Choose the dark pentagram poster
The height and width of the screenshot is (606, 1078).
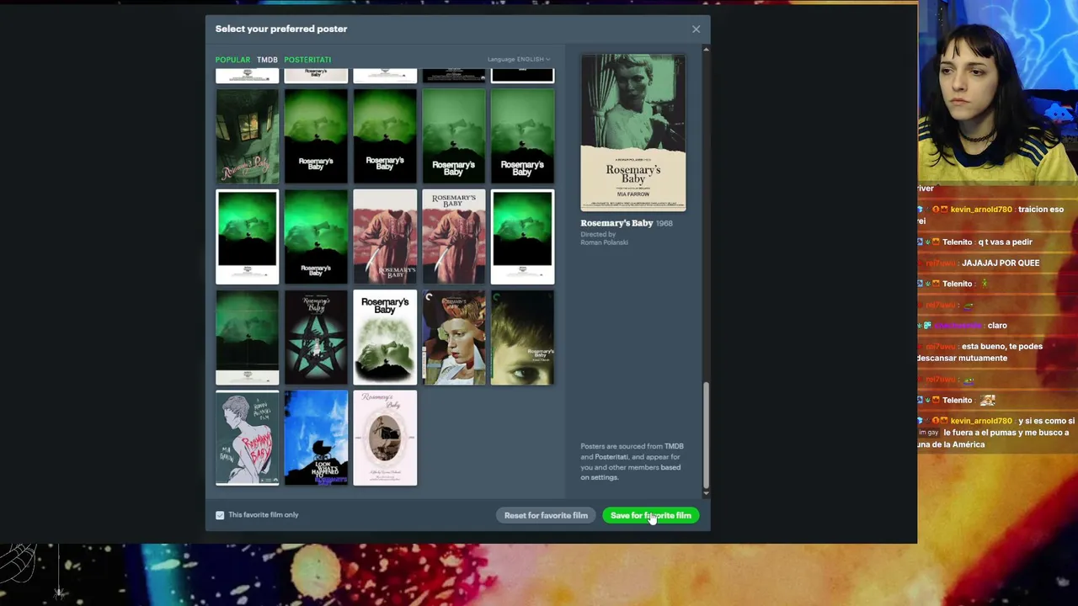[x=316, y=338]
